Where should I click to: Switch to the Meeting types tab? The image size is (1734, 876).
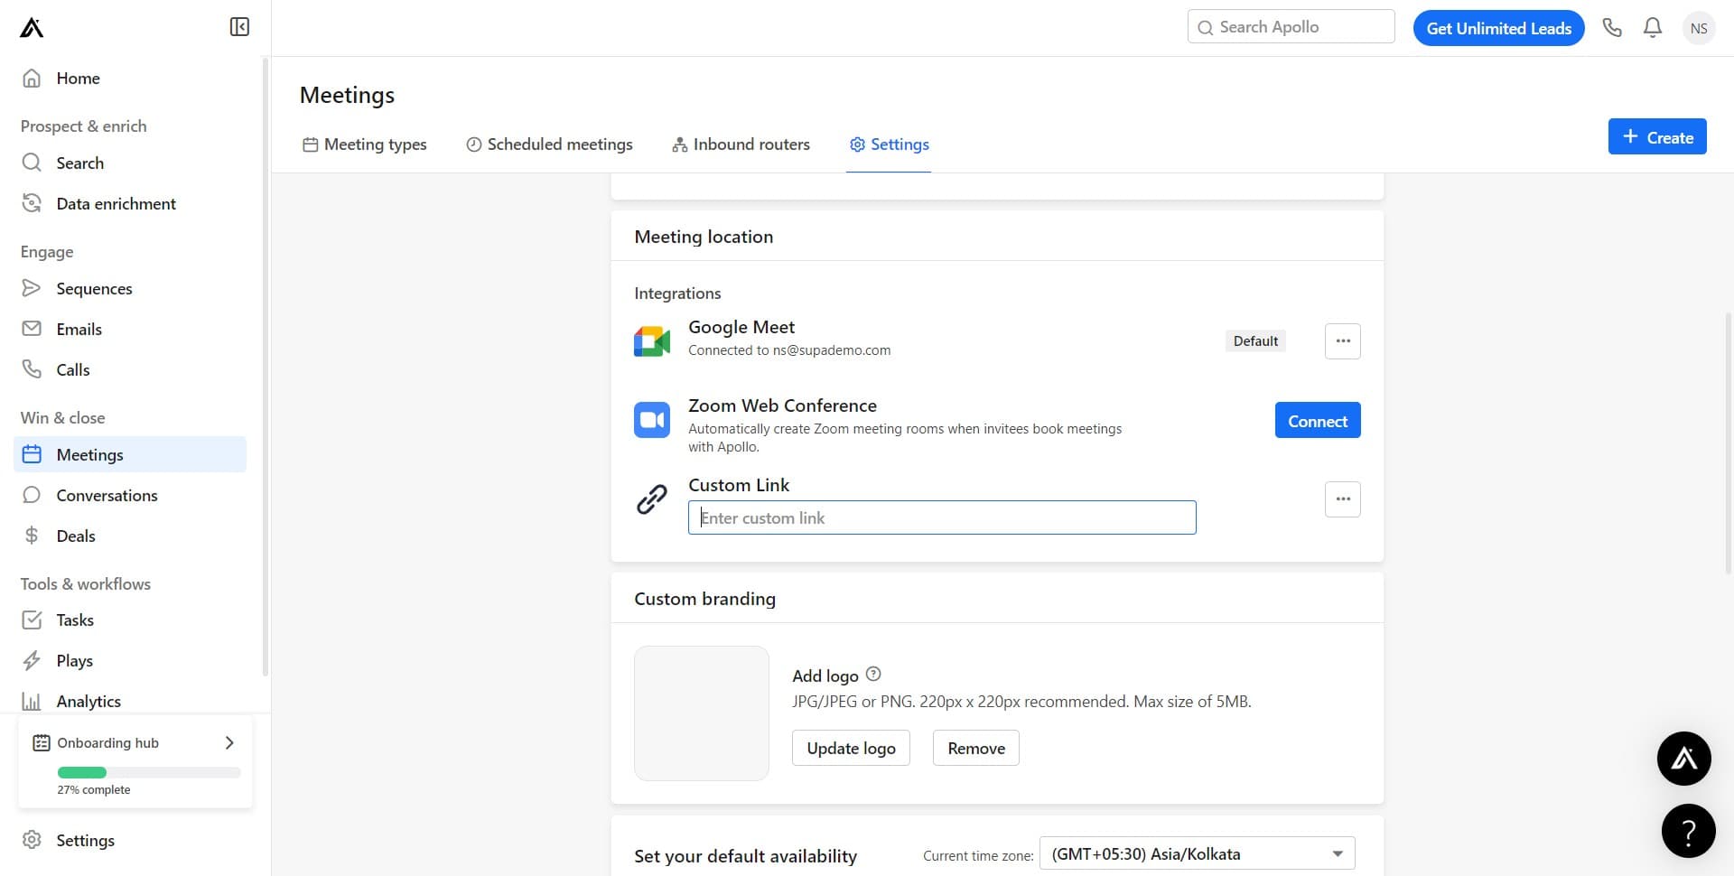tap(365, 144)
